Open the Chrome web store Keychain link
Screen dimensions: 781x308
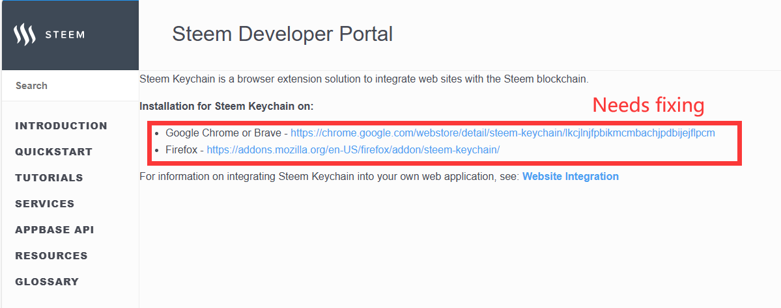503,133
